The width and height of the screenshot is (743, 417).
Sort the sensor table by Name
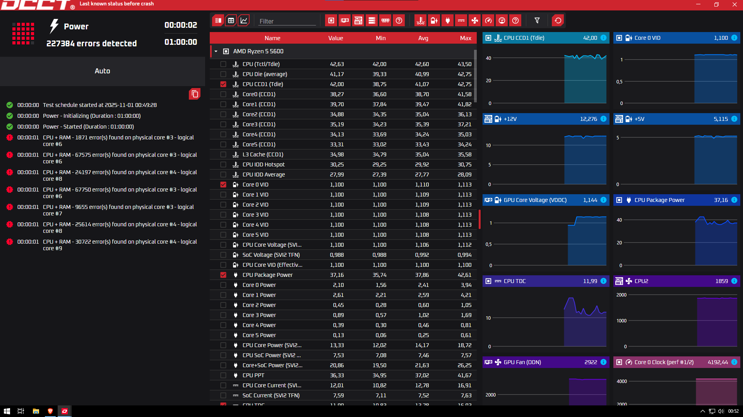(272, 38)
